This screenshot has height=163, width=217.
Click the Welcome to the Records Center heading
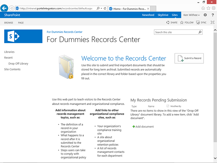click(x=123, y=58)
